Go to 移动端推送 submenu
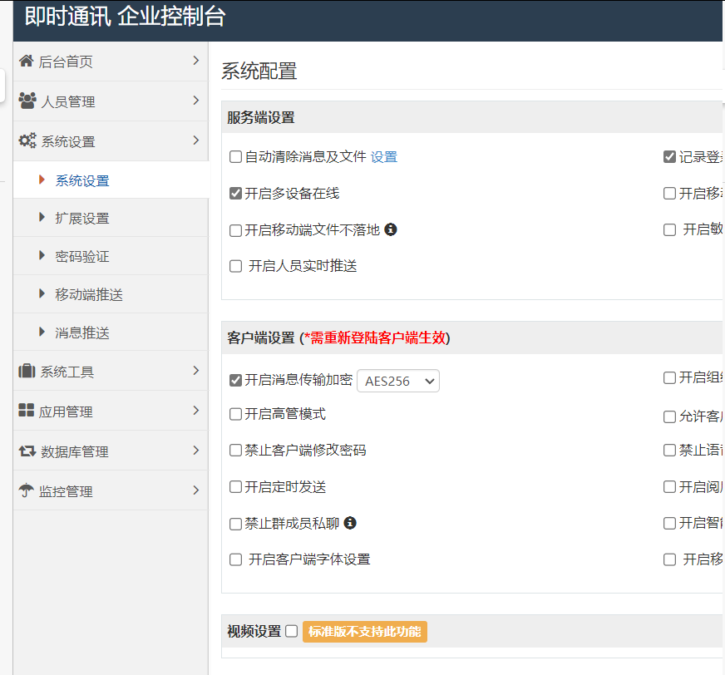Screen dimensions: 725x675 coord(89,294)
